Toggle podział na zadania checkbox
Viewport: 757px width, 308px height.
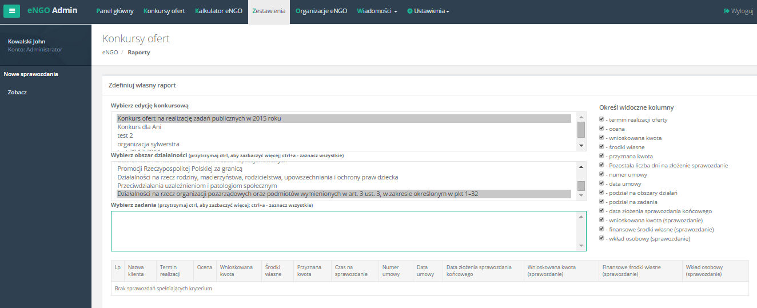601,202
